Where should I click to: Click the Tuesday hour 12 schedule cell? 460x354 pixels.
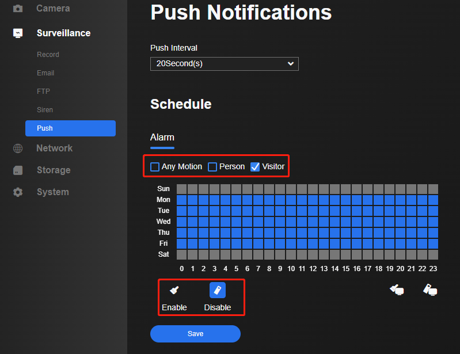(x=313, y=211)
